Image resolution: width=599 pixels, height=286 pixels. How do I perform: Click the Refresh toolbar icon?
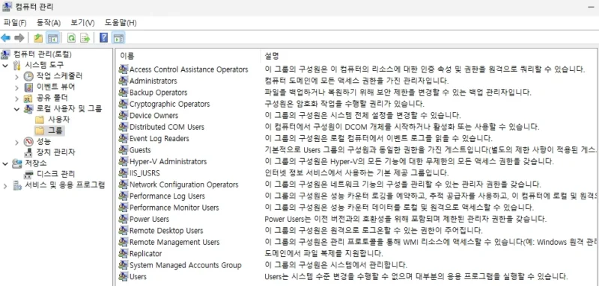pyautogui.click(x=71, y=37)
